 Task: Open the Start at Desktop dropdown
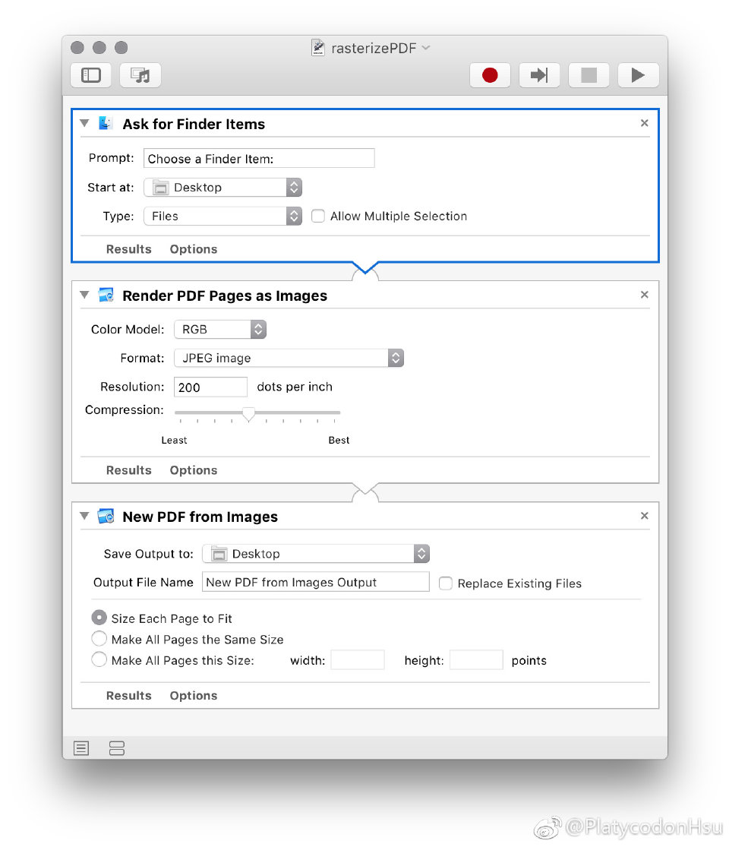[x=222, y=188]
